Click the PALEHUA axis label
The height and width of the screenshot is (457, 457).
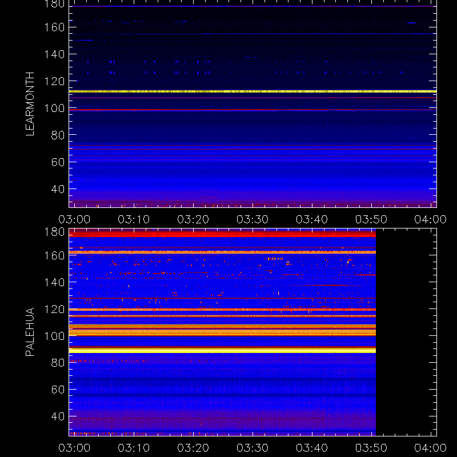[30, 332]
